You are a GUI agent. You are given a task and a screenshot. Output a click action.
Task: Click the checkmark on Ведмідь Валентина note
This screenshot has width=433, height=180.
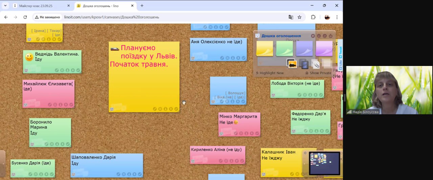pyautogui.click(x=78, y=70)
